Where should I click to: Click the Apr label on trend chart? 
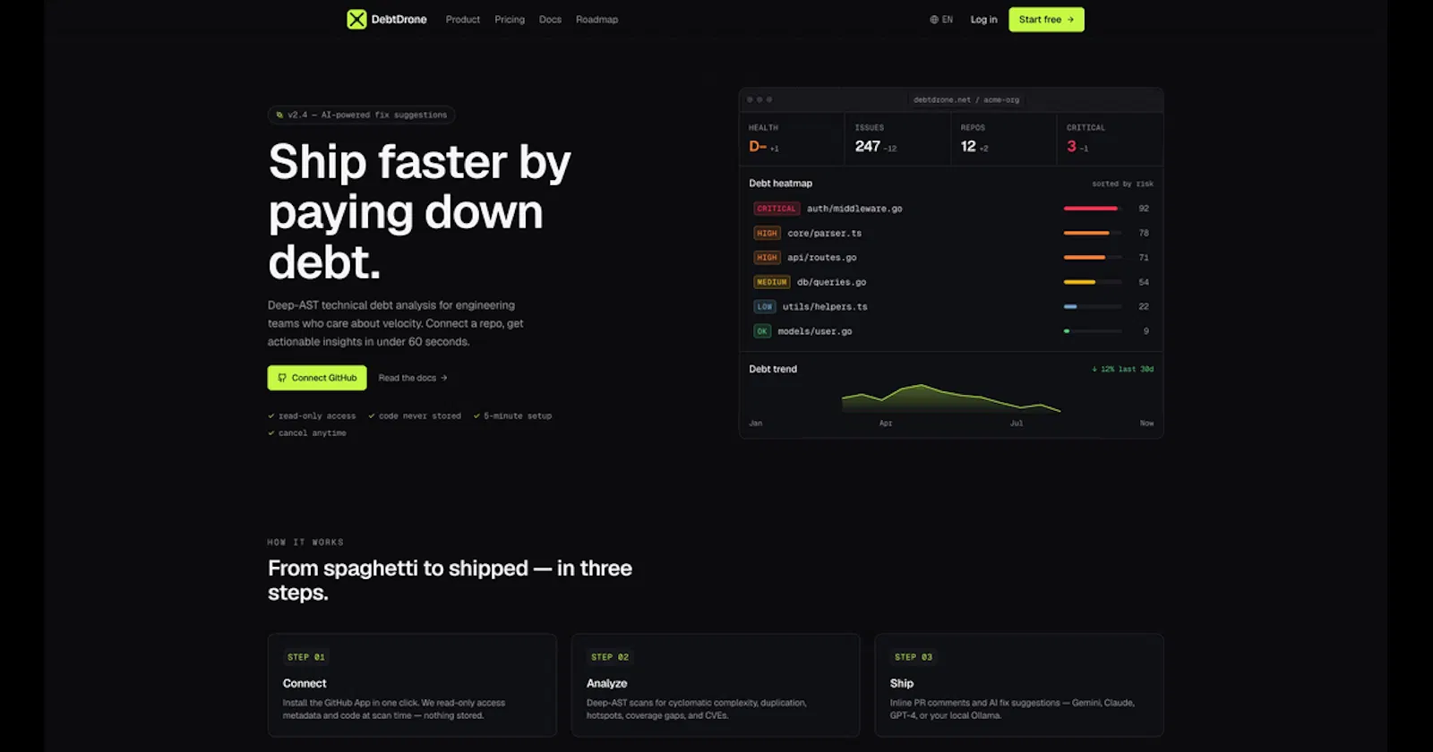[886, 423]
